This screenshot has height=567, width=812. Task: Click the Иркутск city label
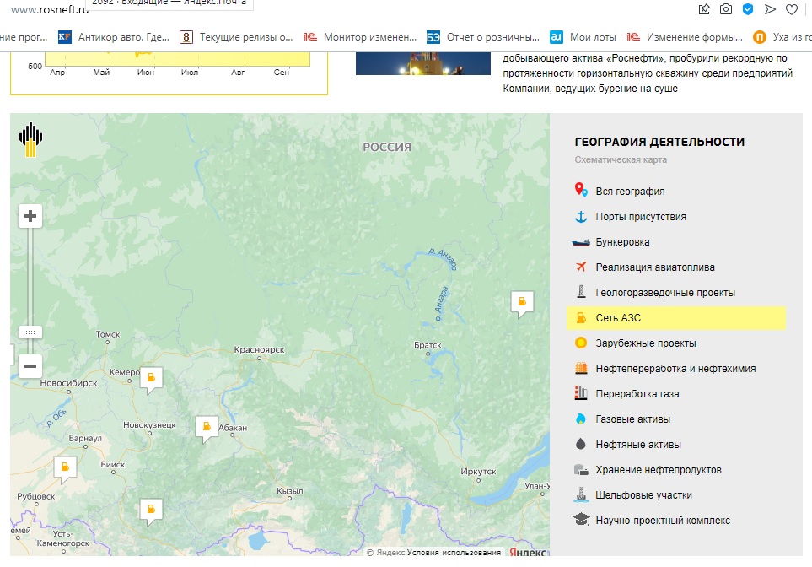click(x=478, y=471)
